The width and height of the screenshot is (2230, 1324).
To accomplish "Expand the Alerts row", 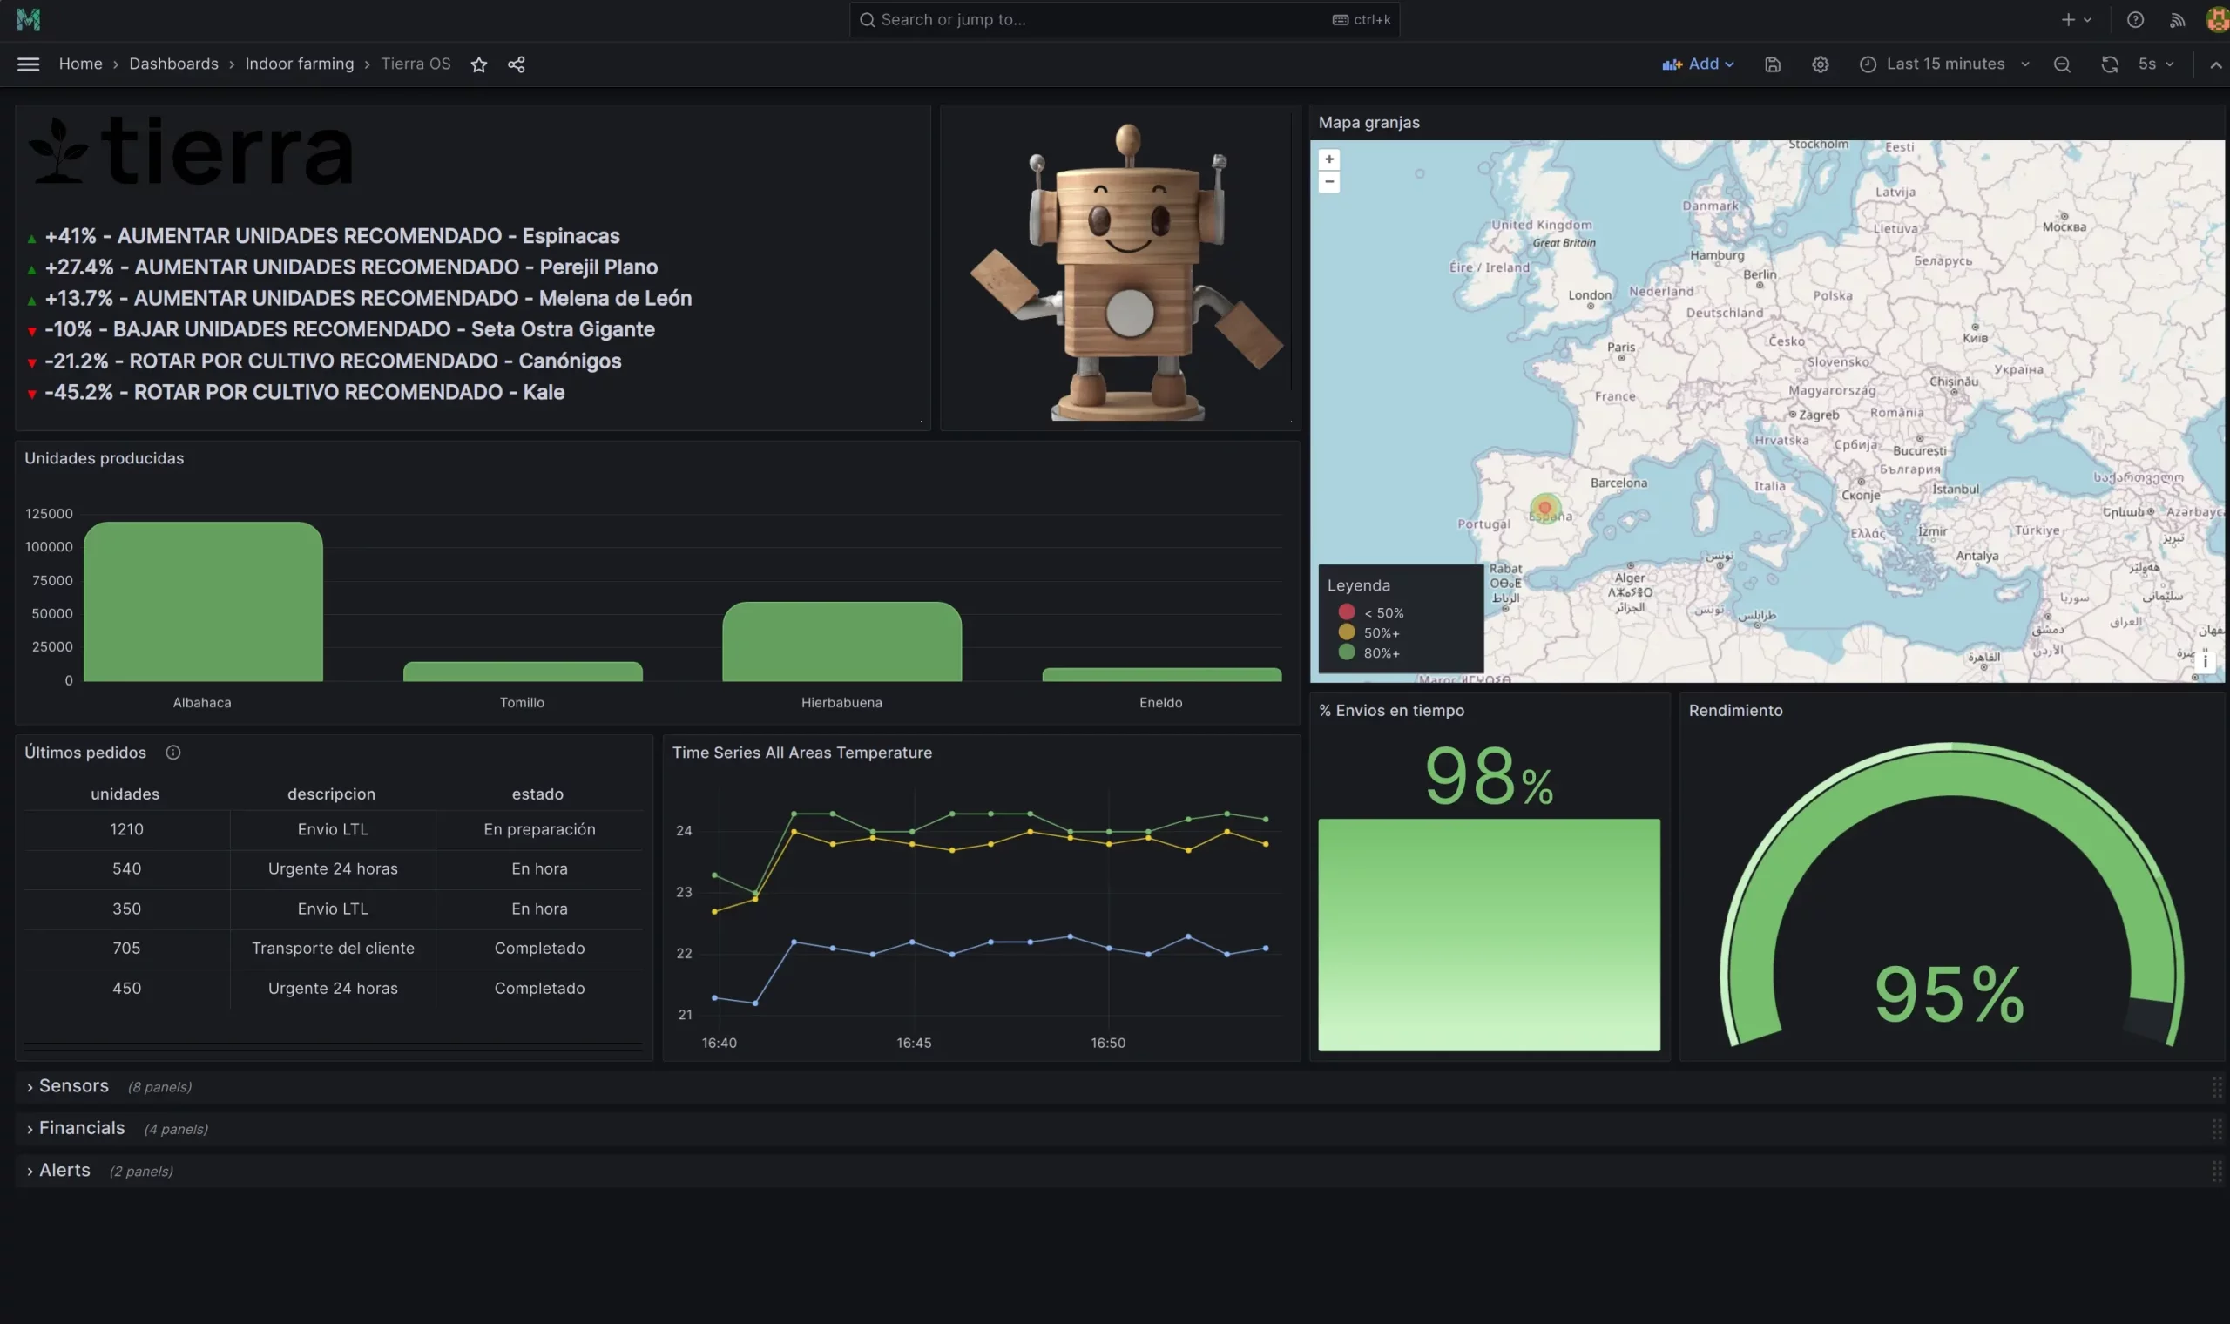I will tap(64, 1170).
